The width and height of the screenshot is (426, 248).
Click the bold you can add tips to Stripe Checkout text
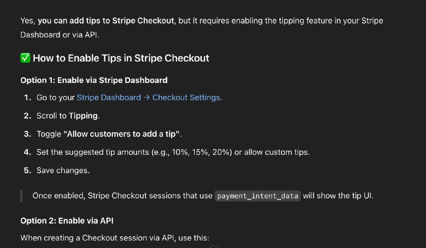click(106, 21)
